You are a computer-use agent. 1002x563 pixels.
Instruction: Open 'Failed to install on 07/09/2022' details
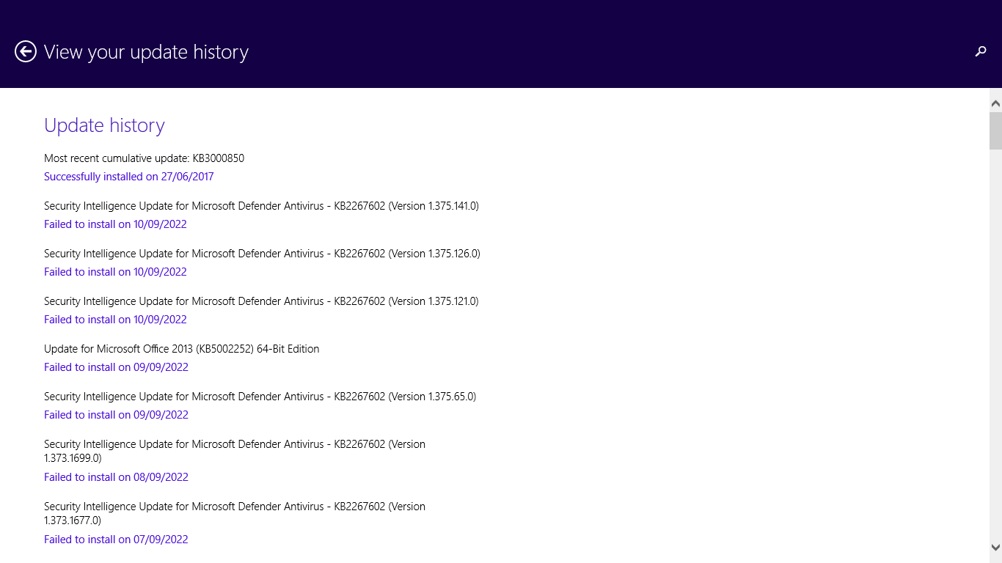116,539
